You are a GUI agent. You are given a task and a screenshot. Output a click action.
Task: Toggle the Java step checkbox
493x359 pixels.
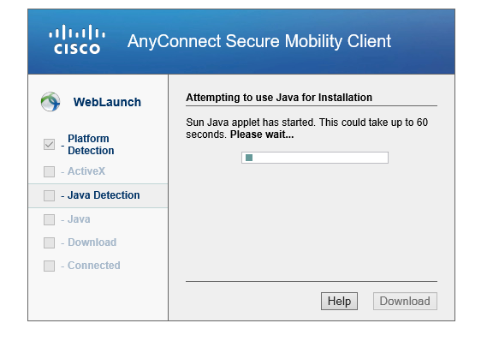49,219
